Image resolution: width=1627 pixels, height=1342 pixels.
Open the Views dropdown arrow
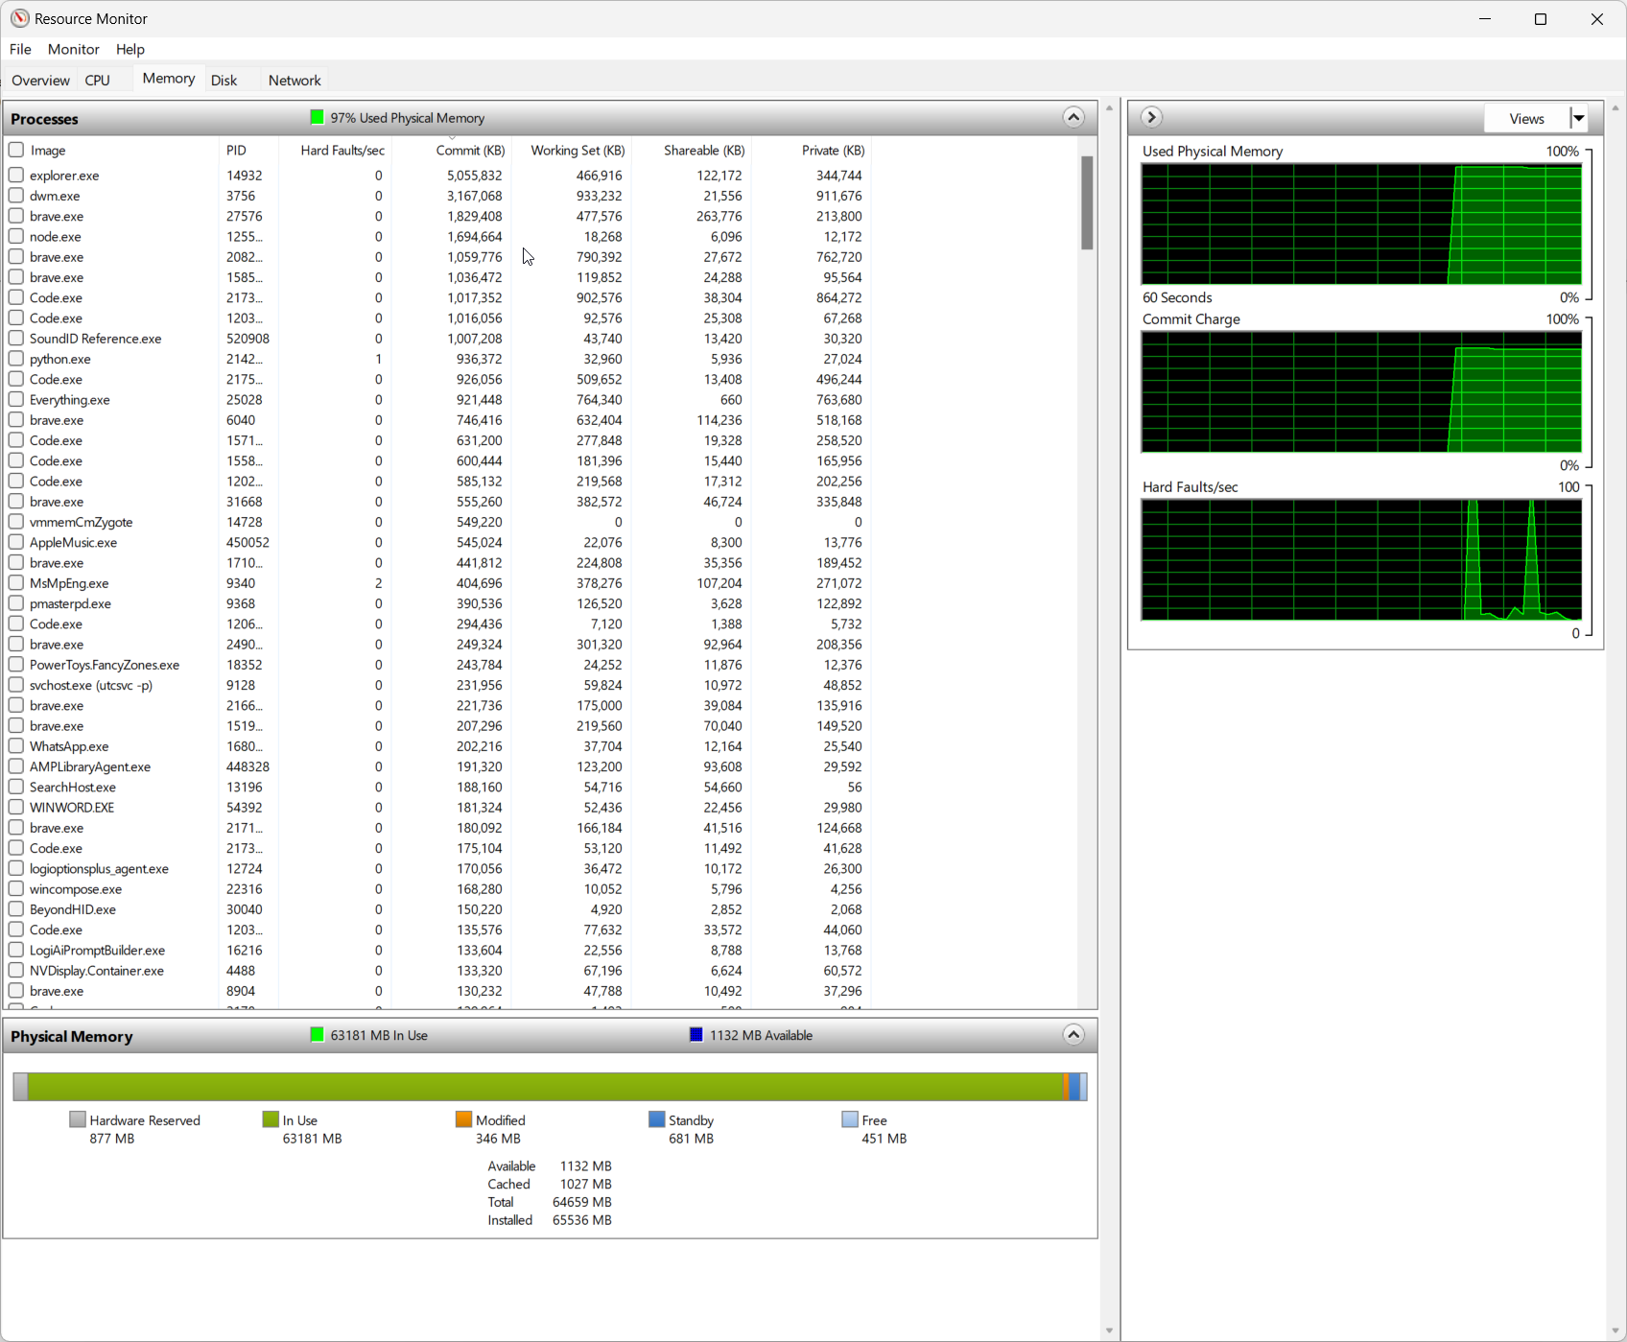click(1578, 118)
